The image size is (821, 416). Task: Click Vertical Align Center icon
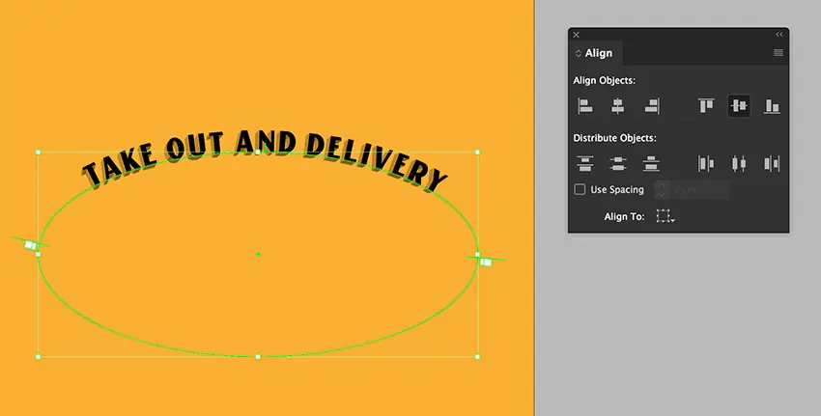[x=739, y=106]
